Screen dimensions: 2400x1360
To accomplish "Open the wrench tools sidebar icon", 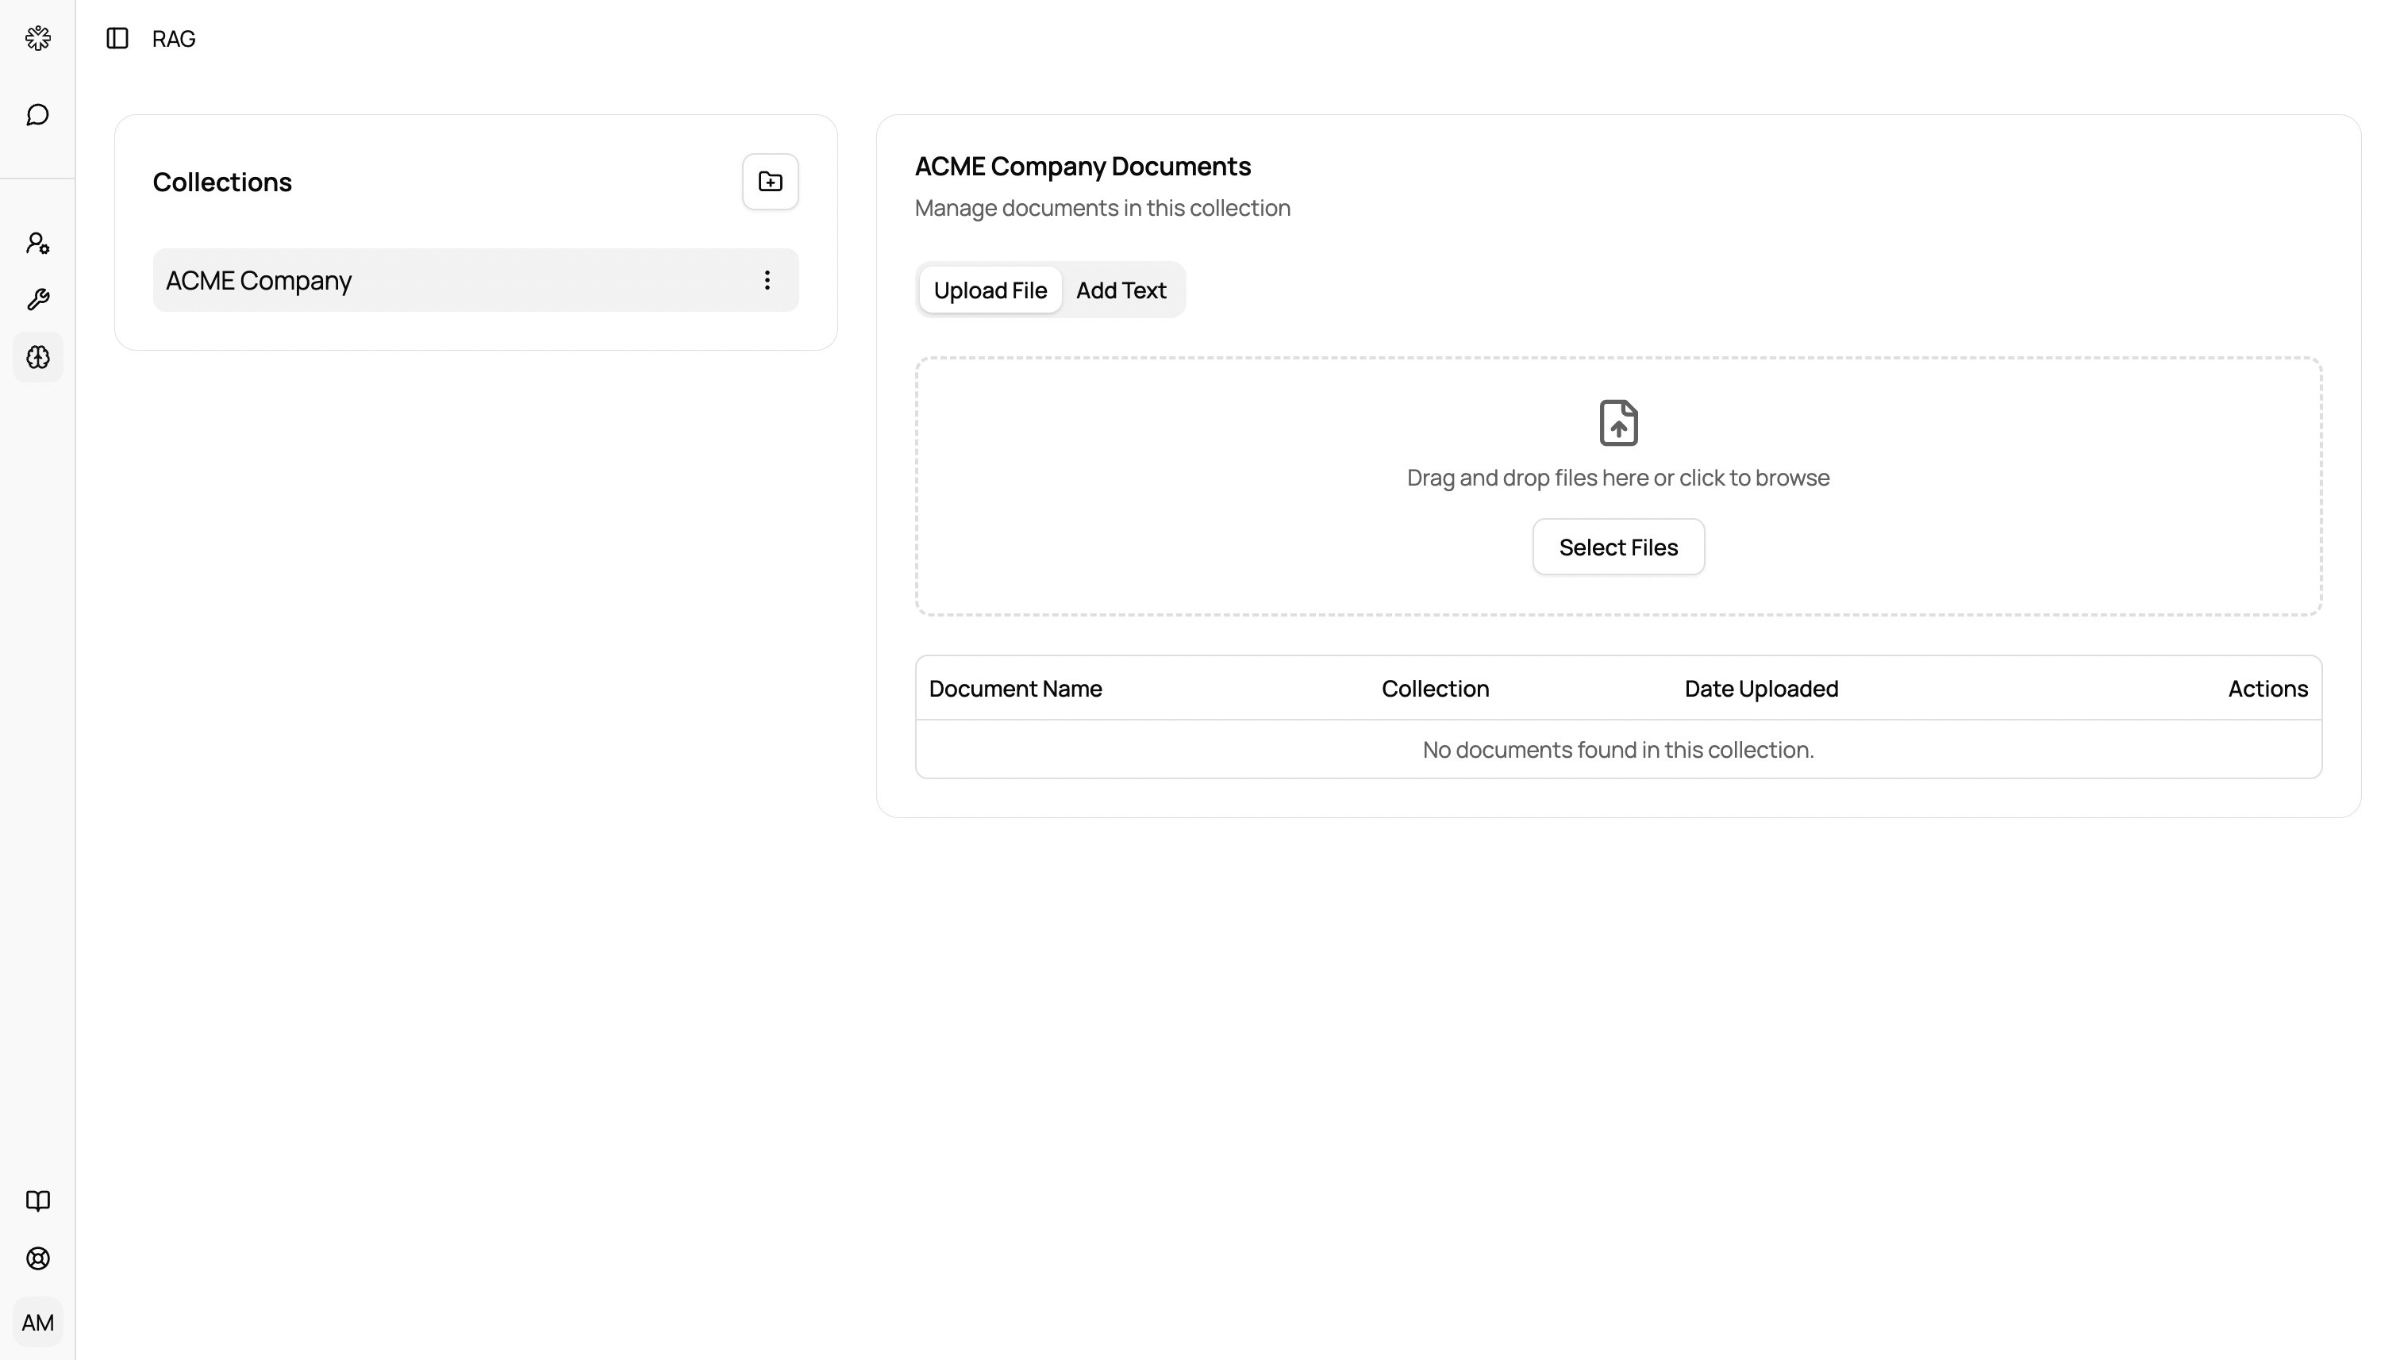I will pos(37,300).
